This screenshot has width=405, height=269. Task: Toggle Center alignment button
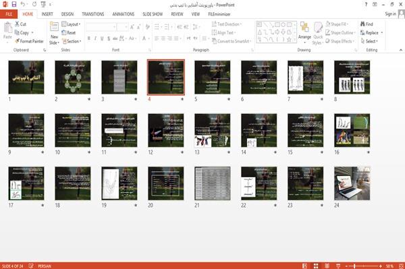pos(163,38)
